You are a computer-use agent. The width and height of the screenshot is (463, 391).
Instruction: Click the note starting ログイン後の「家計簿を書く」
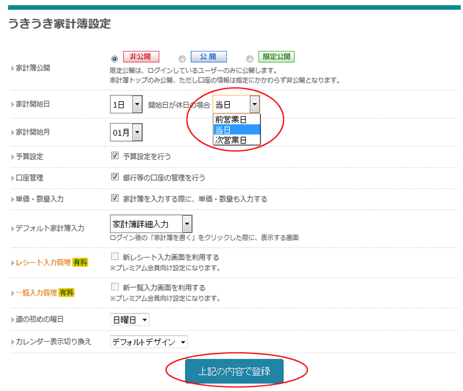click(204, 238)
